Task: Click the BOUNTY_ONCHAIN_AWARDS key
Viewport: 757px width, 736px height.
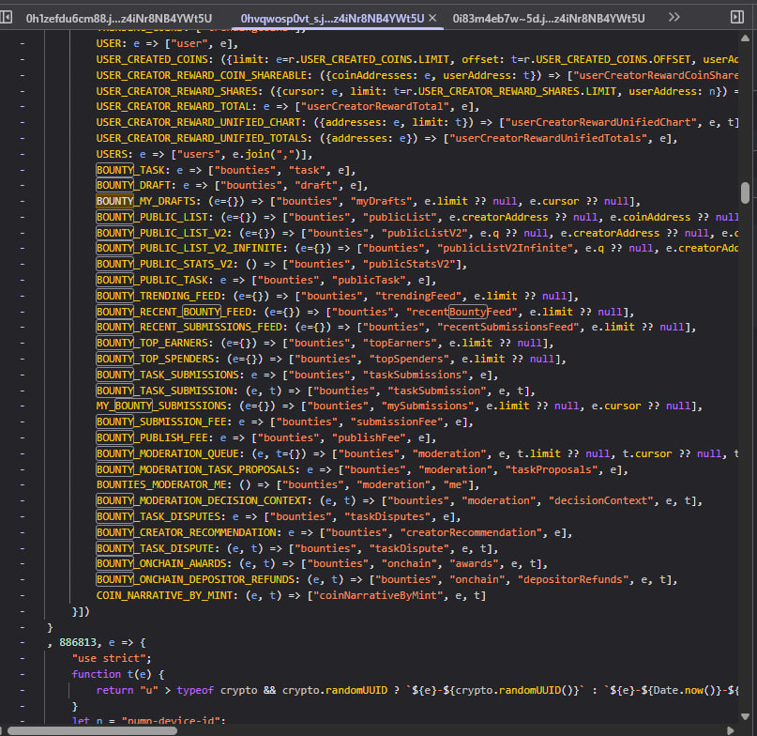Action: 163,563
